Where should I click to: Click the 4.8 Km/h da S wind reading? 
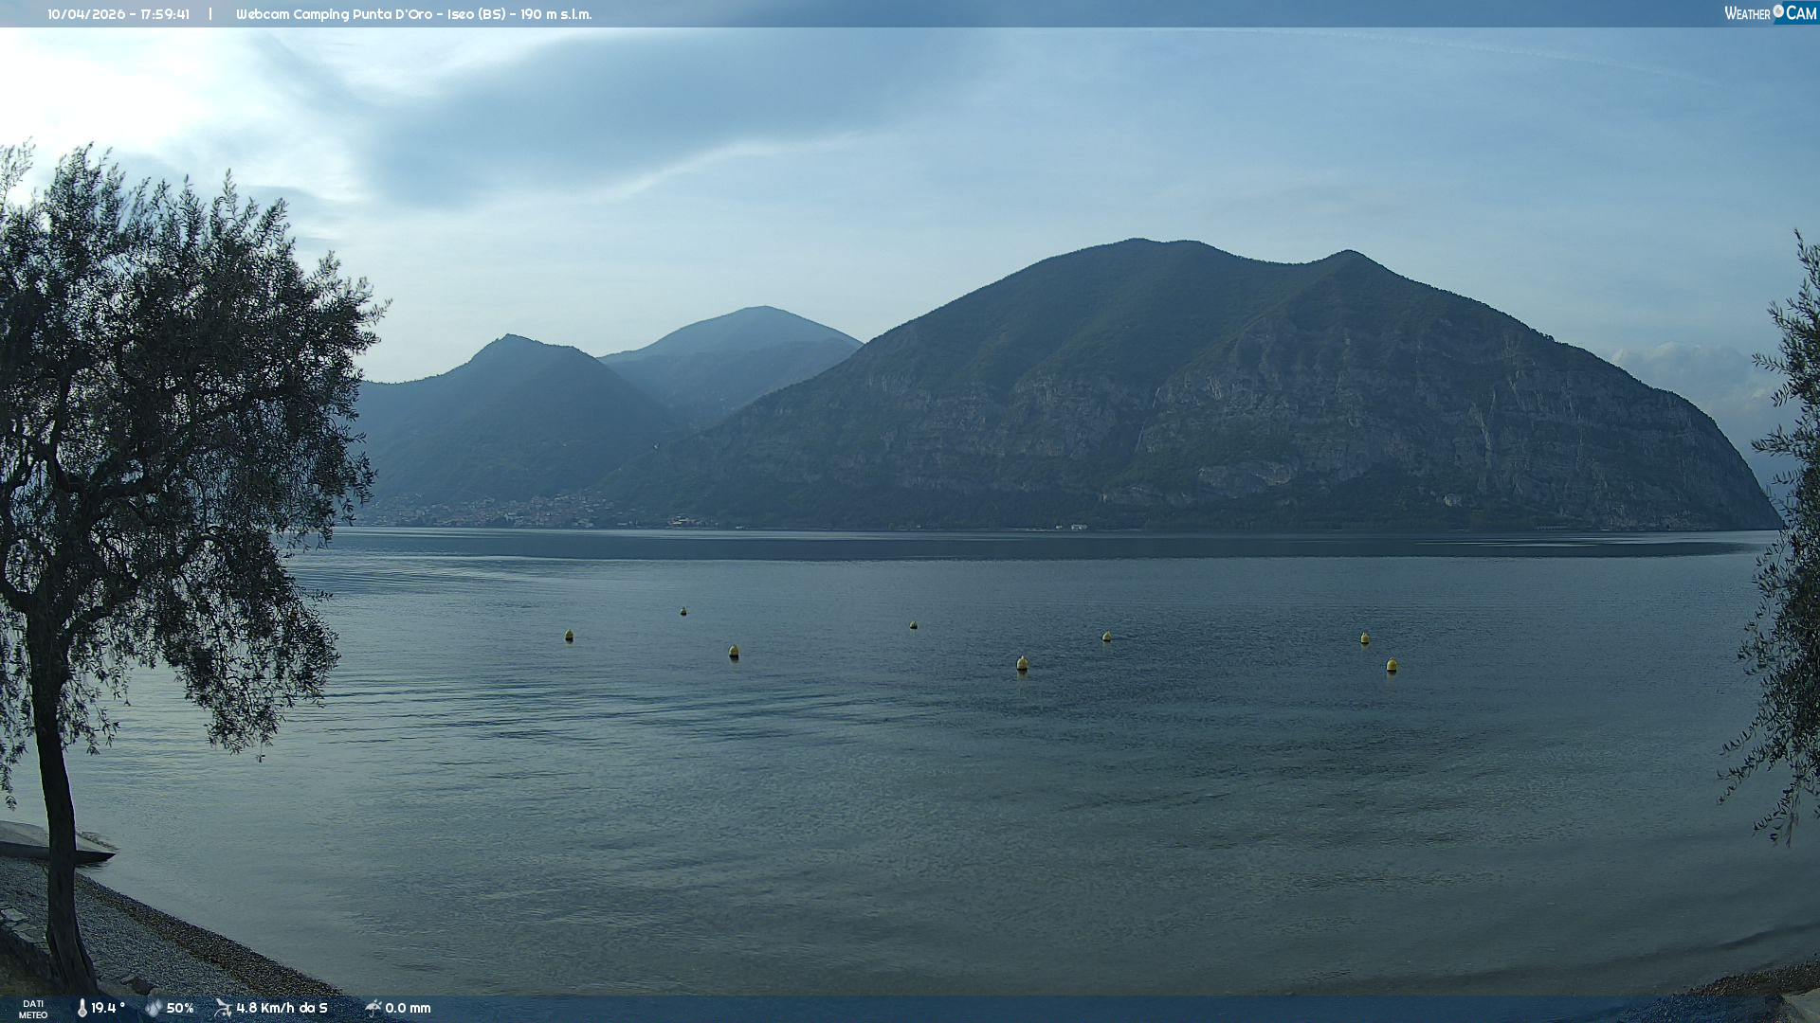pos(282,1008)
